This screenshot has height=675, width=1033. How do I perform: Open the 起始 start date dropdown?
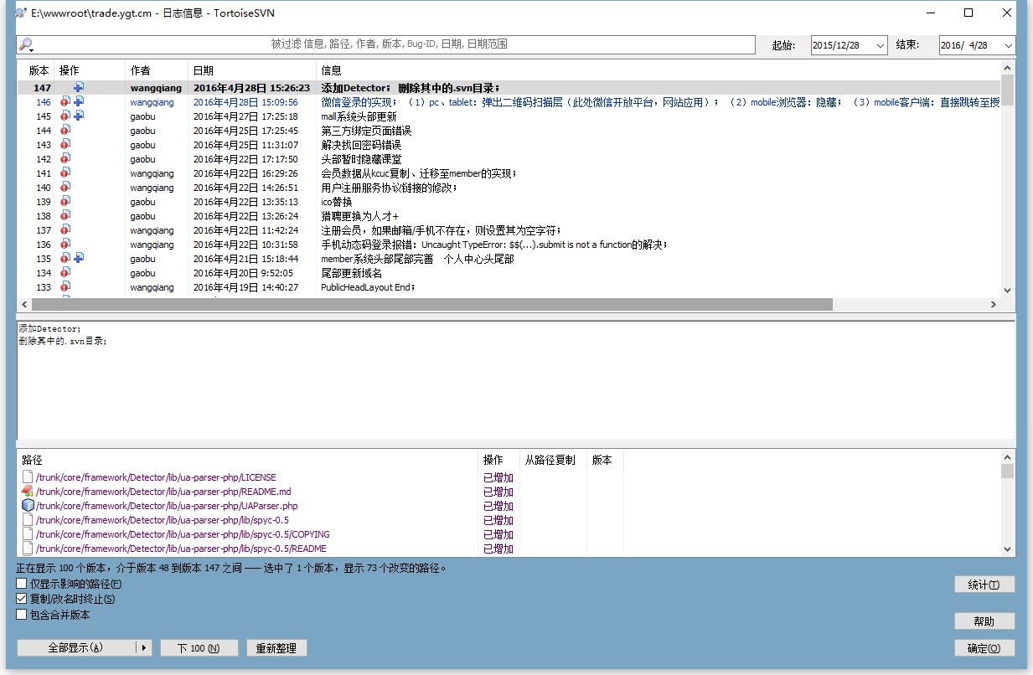coord(880,45)
